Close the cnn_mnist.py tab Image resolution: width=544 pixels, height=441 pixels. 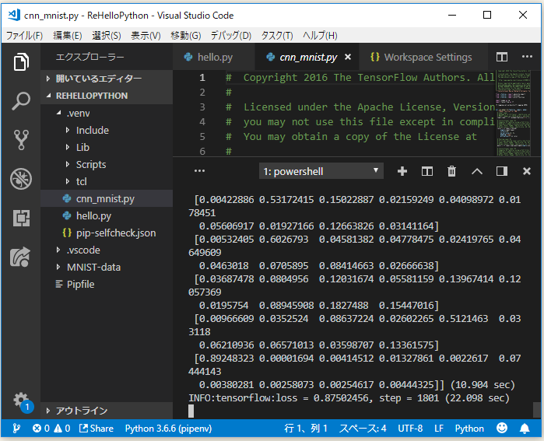(x=348, y=57)
